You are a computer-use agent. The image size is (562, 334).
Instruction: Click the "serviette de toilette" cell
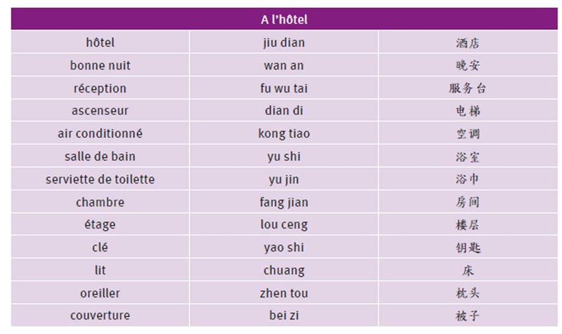click(100, 179)
